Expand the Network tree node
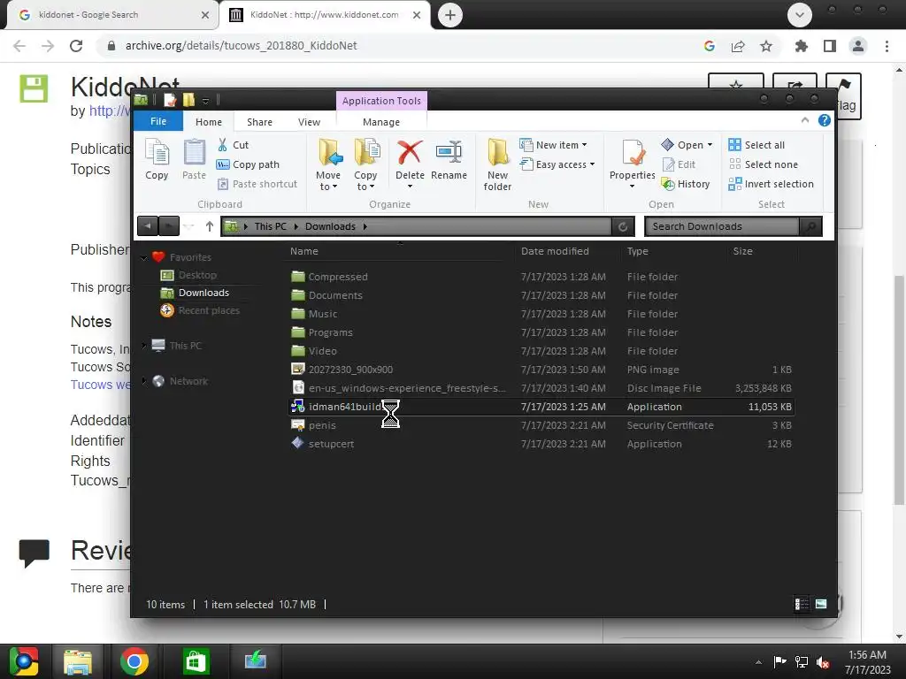The width and height of the screenshot is (906, 679). point(144,381)
